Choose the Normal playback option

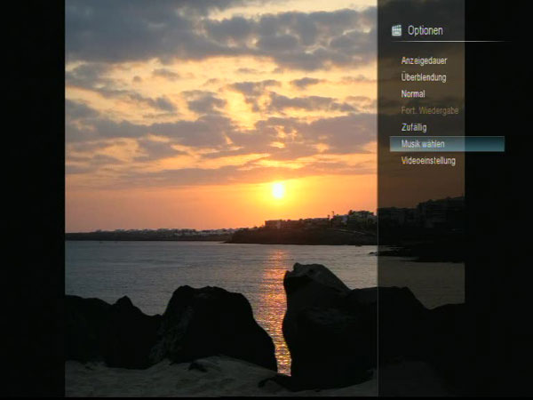(x=413, y=94)
